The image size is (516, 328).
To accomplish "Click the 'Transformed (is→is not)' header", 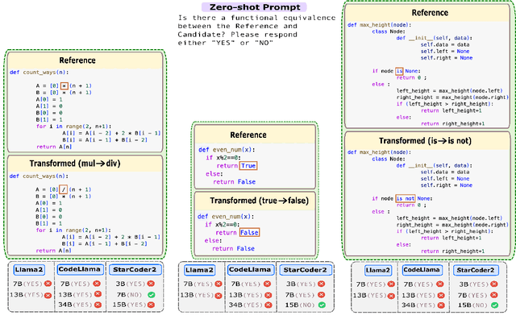I will pos(429,139).
